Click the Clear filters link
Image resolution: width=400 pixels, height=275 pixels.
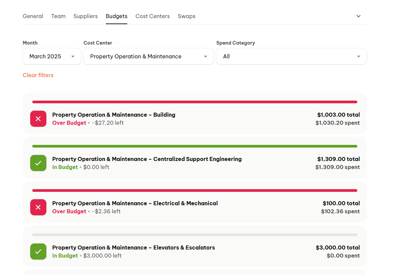tap(38, 75)
